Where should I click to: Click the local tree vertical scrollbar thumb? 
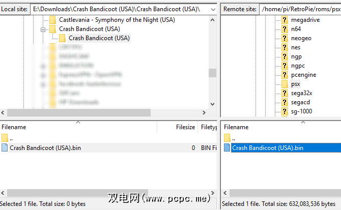[212, 73]
